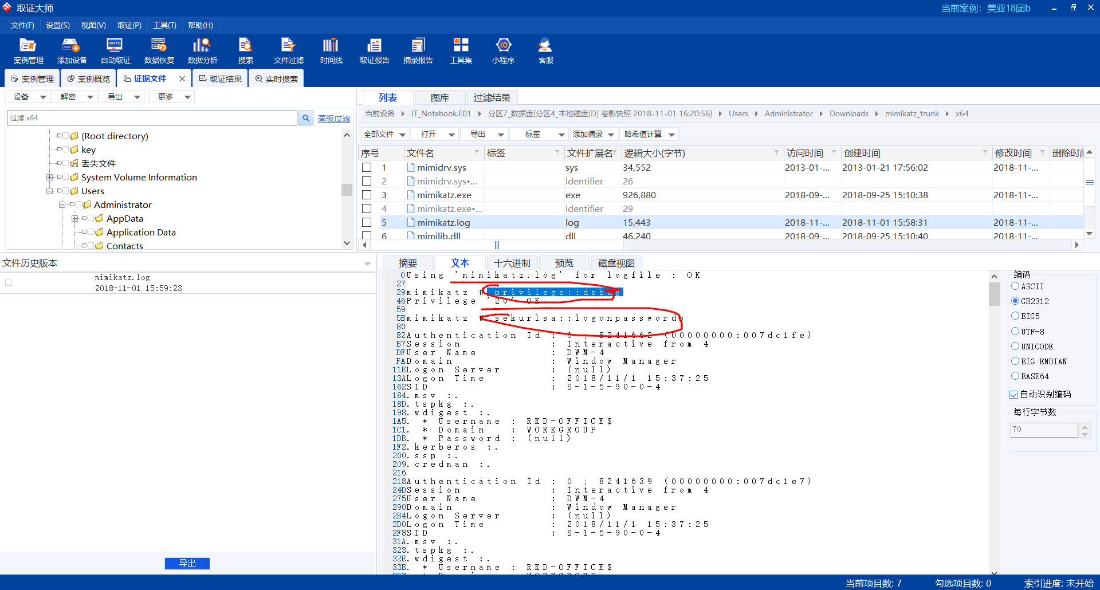This screenshot has height=590, width=1100.
Task: Open the 更多 dropdown
Action: (x=172, y=97)
